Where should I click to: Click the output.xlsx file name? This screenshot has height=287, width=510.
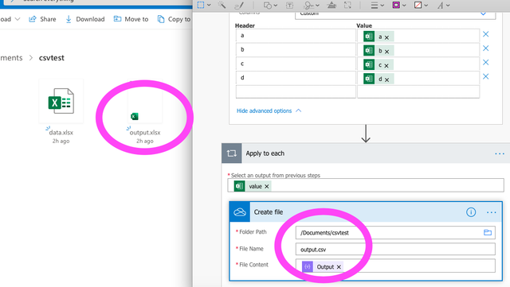(145, 133)
